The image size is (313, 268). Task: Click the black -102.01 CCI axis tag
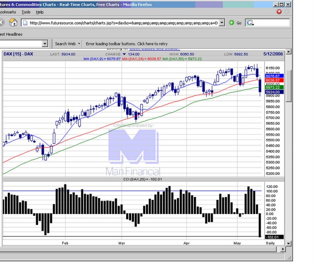(x=274, y=237)
